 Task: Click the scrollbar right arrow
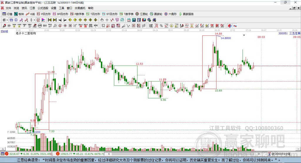(259, 154)
